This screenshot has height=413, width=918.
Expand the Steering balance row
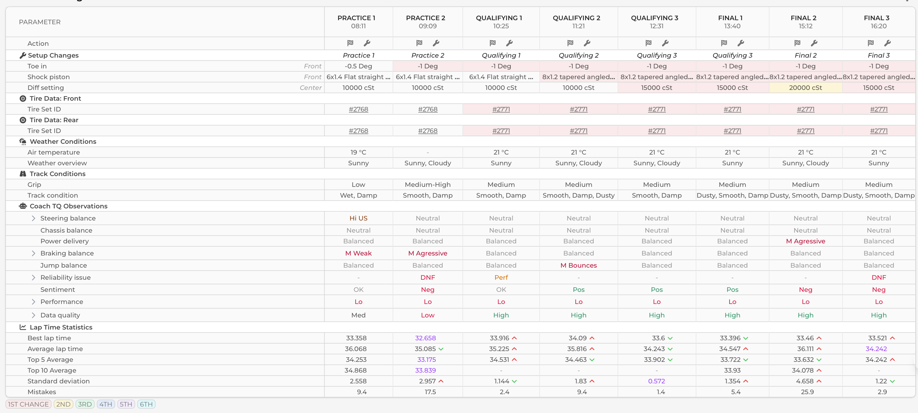click(33, 218)
